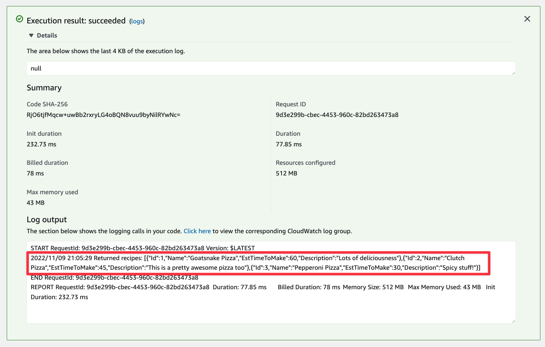Click the null result text box
Image resolution: width=545 pixels, height=347 pixels.
tap(271, 68)
